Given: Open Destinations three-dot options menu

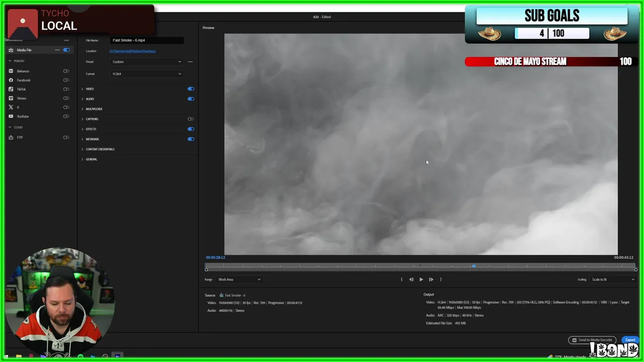Looking at the screenshot, I should pyautogui.click(x=66, y=40).
